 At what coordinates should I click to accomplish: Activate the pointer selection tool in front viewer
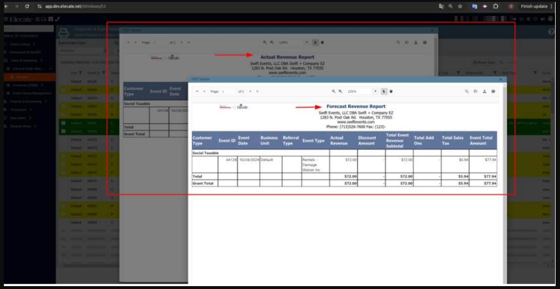pos(384,91)
